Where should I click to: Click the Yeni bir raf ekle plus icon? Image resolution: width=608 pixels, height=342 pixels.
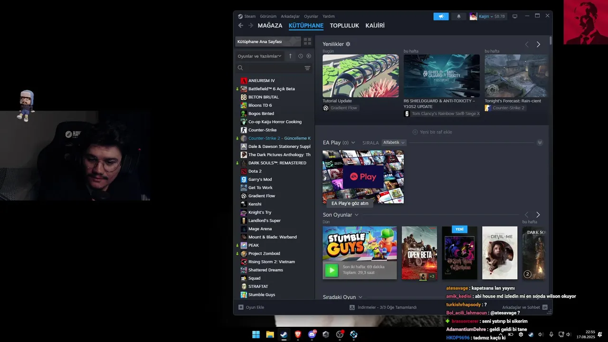pyautogui.click(x=415, y=132)
